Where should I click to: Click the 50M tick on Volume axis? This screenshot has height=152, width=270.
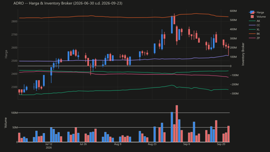15,127
